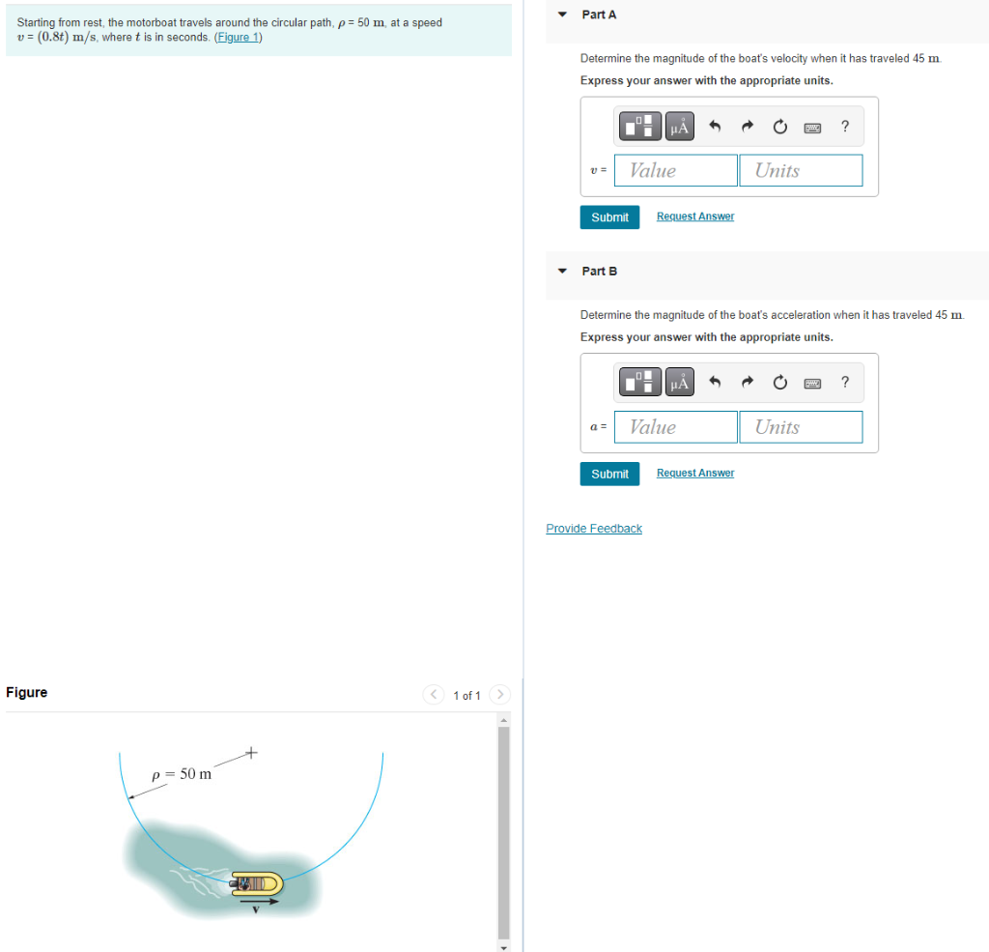The height and width of the screenshot is (952, 989).
Task: Click Request Answer for Part B
Action: click(x=694, y=473)
